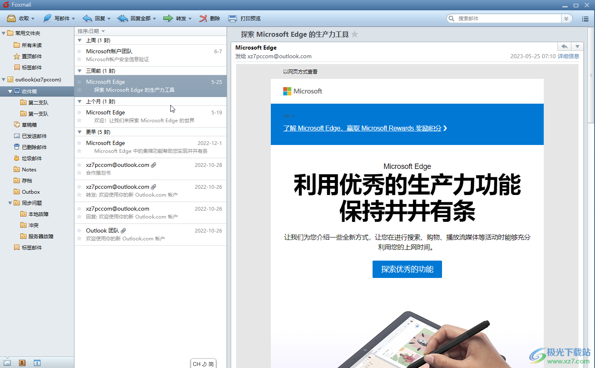Collapse the 上周 (1 封) group

(80, 40)
